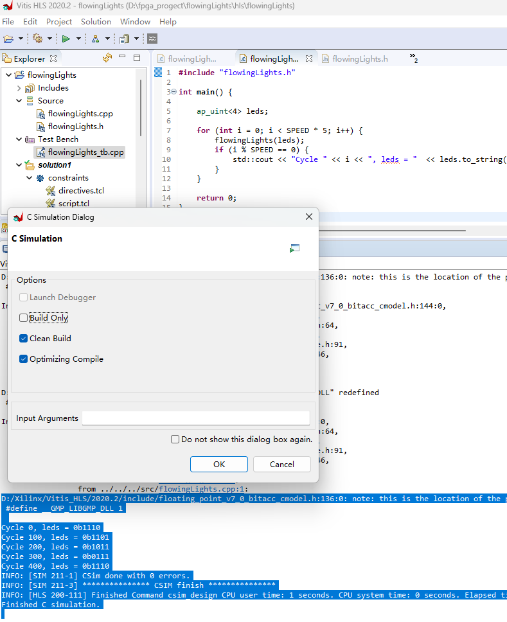The width and height of the screenshot is (507, 622).
Task: Open the Solution menu
Action: (x=96, y=21)
